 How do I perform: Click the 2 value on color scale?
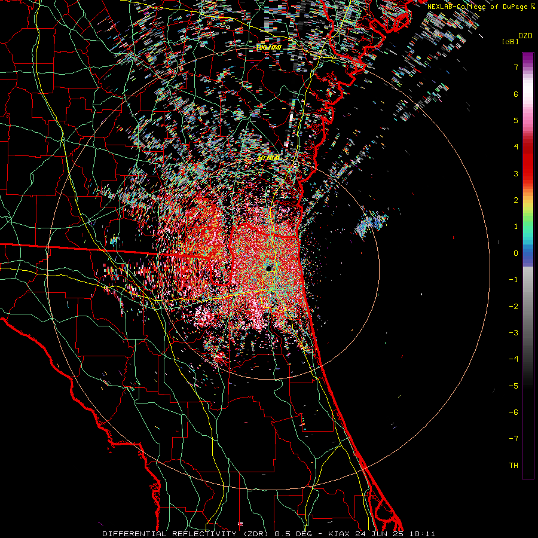coord(516,200)
